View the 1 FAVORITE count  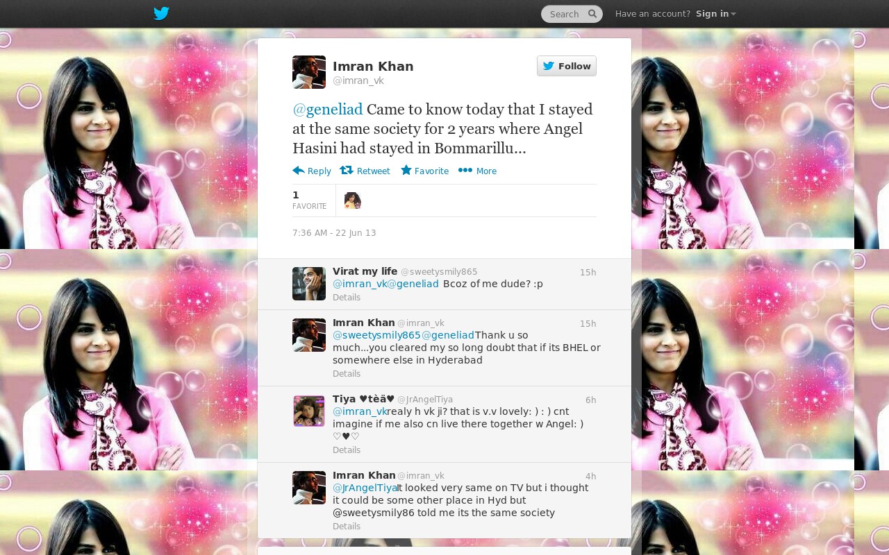(x=310, y=200)
